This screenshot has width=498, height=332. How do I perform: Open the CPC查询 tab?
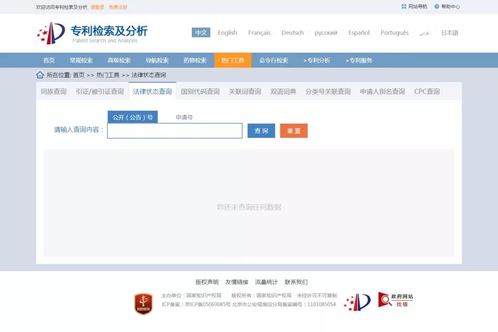click(427, 91)
